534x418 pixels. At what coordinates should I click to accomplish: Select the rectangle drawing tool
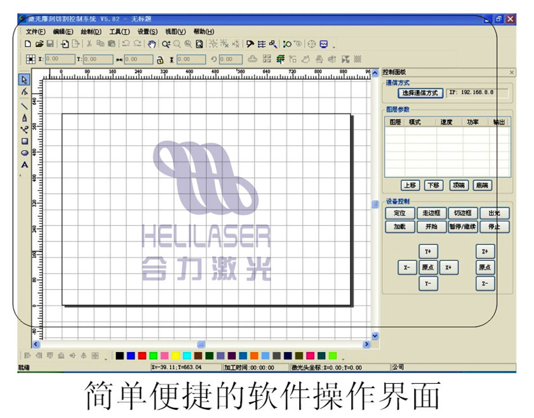pyautogui.click(x=25, y=141)
